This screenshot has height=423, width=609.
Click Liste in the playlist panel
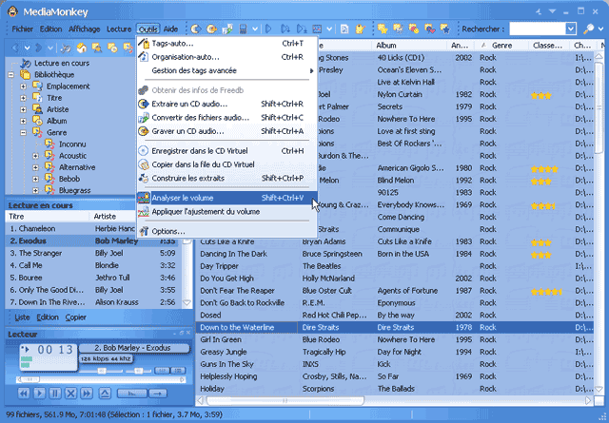pos(23,317)
